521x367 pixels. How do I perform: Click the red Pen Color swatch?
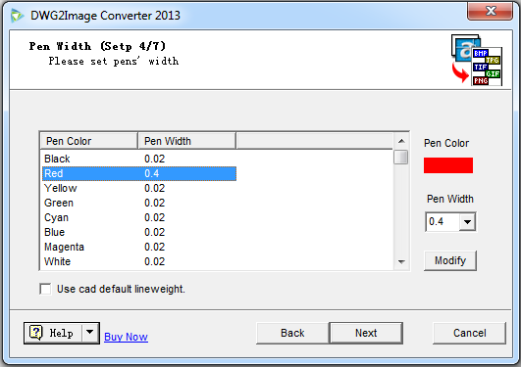pyautogui.click(x=447, y=165)
